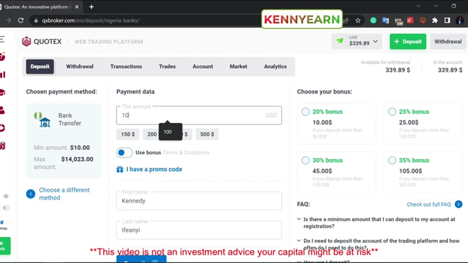Image resolution: width=468 pixels, height=263 pixels.
Task: Select the 25% bonus option
Action: click(392, 112)
